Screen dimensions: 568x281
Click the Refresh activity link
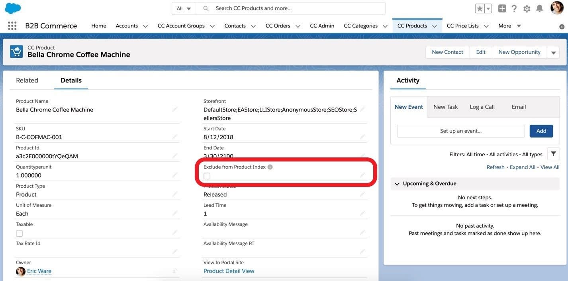pos(496,167)
